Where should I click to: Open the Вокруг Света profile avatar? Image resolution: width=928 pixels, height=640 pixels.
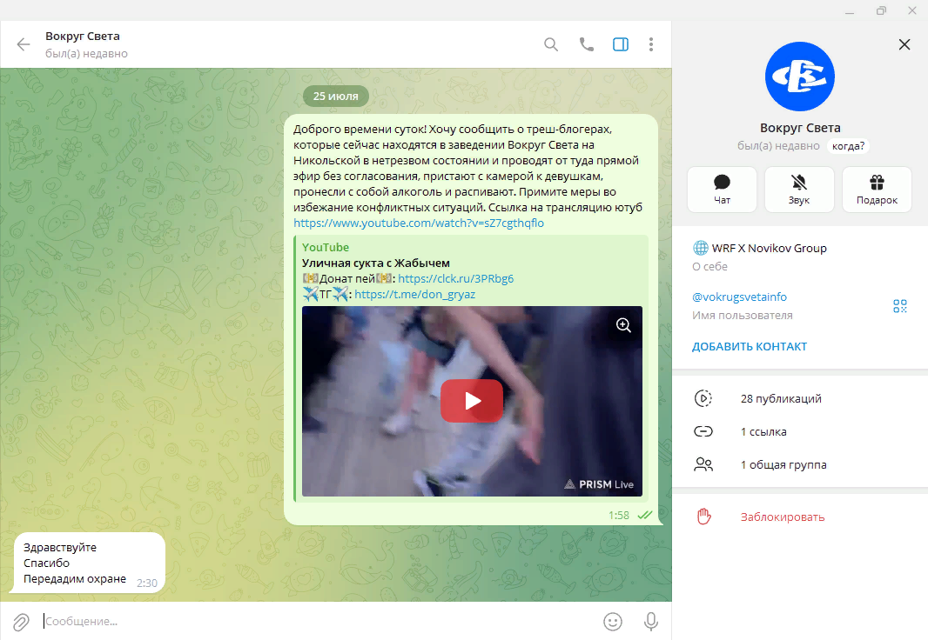click(x=799, y=77)
